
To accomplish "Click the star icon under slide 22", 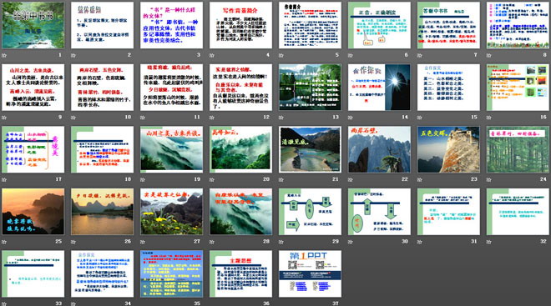I will point(351,179).
